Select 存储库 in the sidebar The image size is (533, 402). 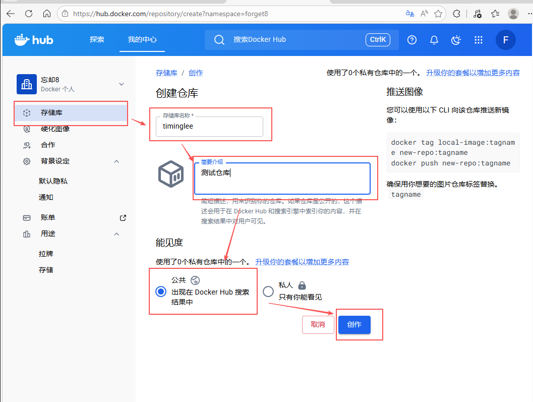[71, 112]
